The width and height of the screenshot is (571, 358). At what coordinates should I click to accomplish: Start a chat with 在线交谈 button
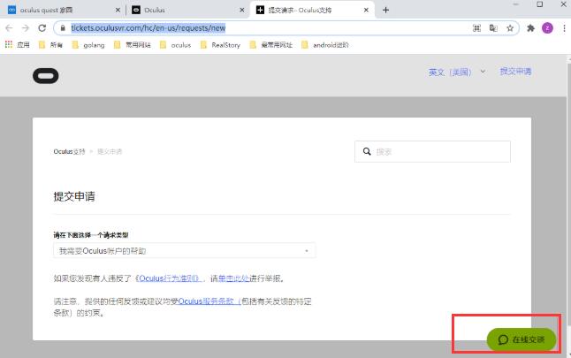tap(521, 339)
